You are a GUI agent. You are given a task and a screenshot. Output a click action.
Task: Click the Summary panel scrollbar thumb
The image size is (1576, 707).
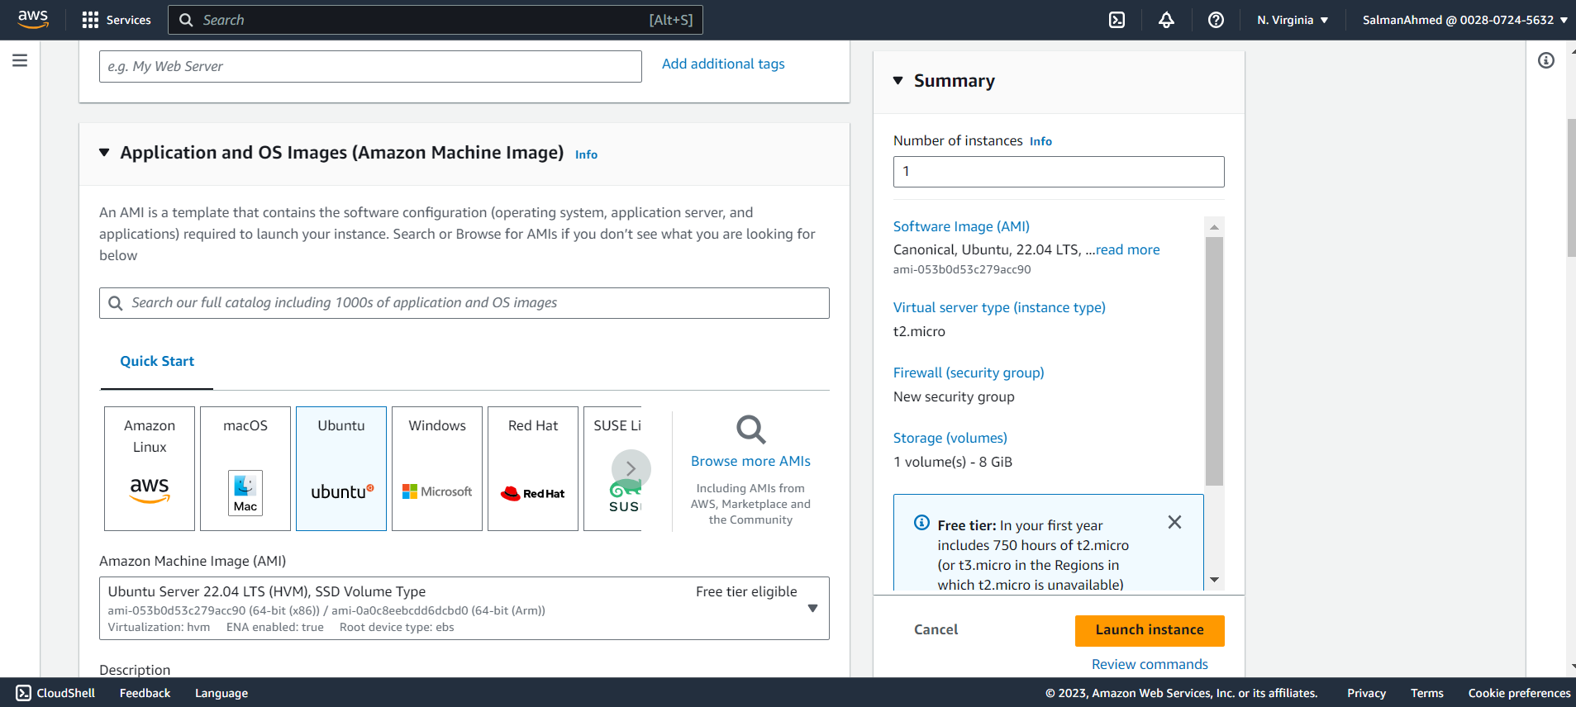pyautogui.click(x=1214, y=361)
